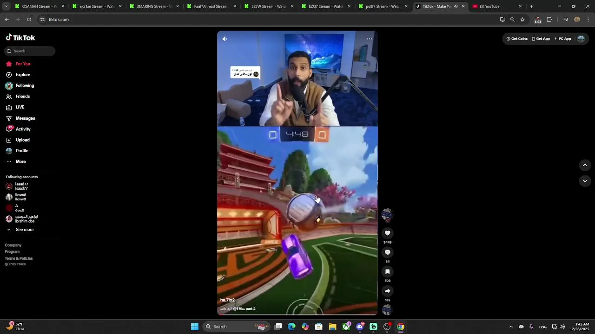Click the tiktok.com address bar
The height and width of the screenshot is (334, 595).
point(267,19)
